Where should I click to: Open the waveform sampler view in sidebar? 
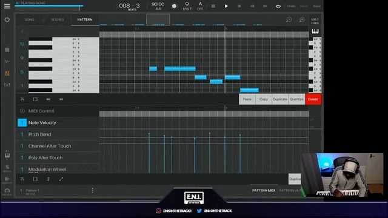coord(7,61)
